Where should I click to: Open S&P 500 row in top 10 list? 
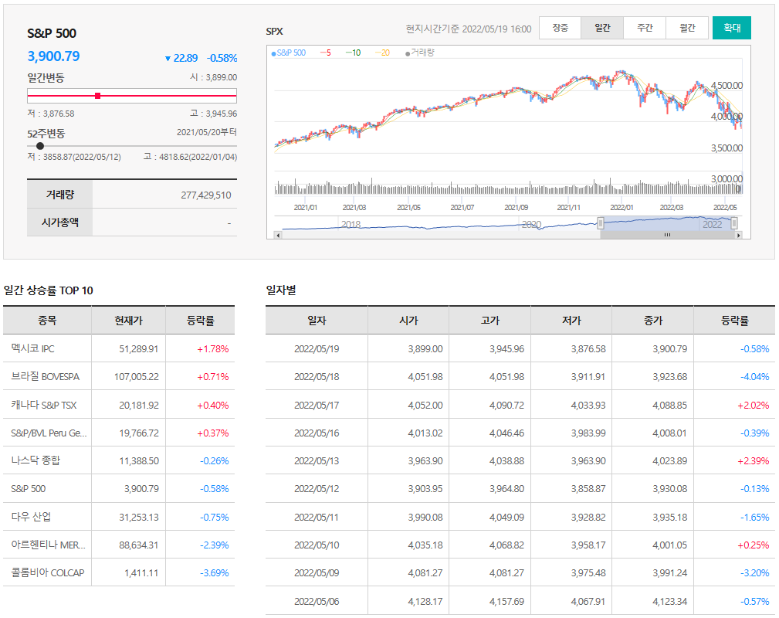click(x=29, y=489)
